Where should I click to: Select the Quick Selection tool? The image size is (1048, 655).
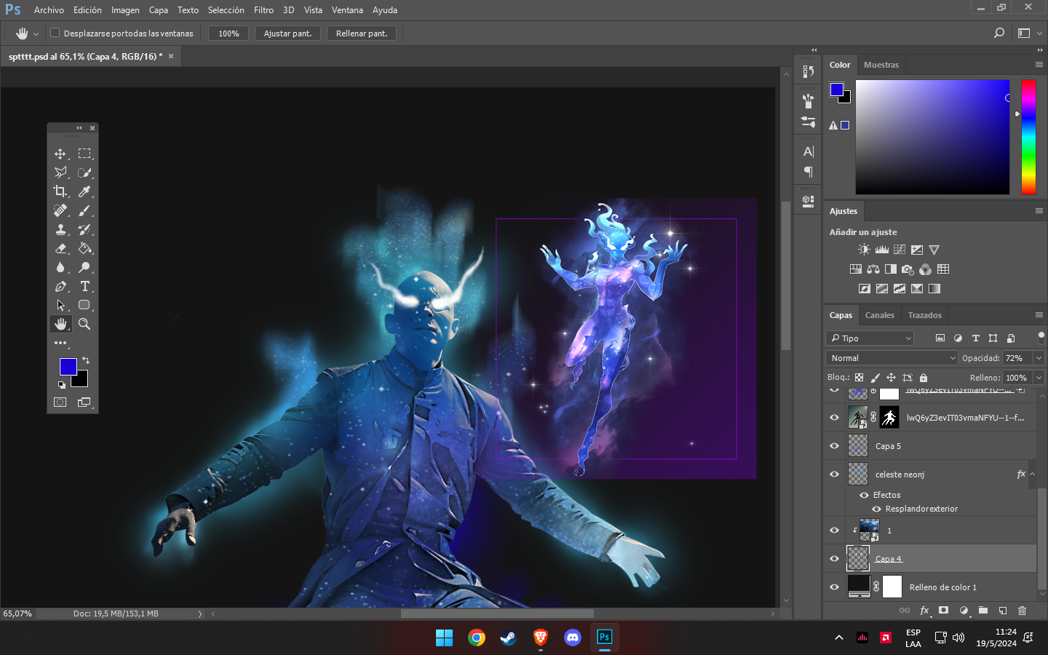point(84,172)
